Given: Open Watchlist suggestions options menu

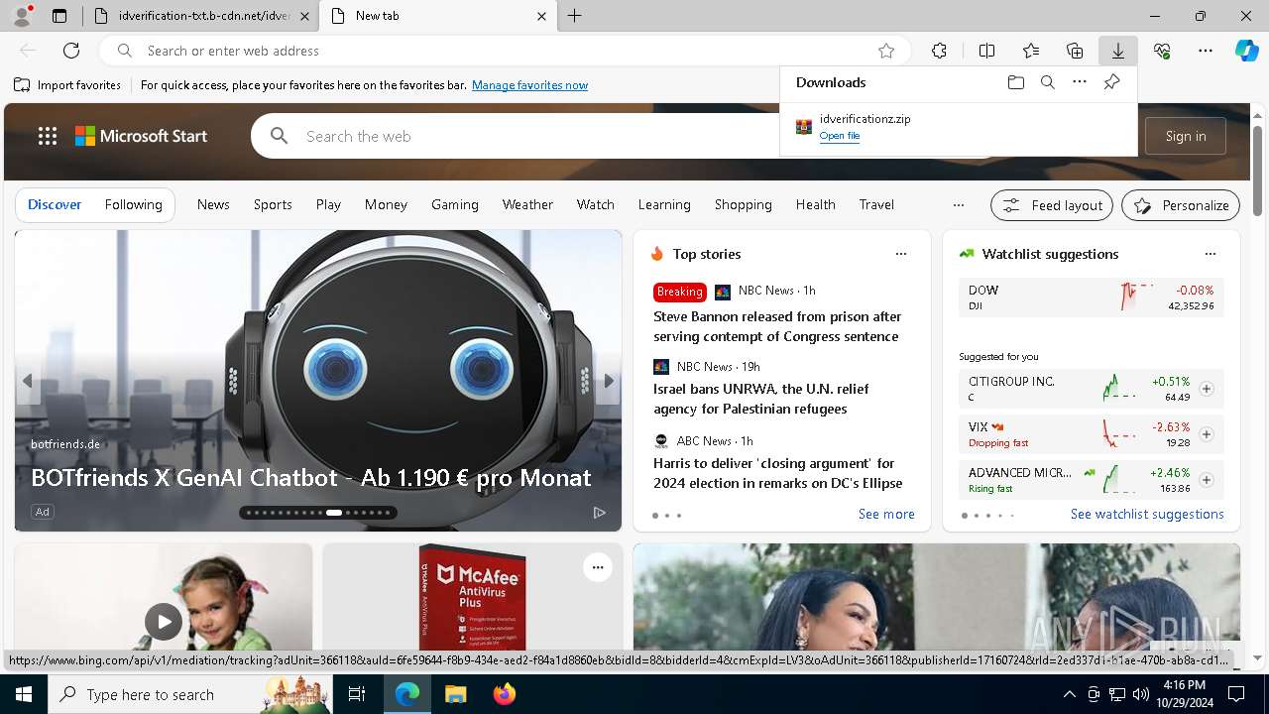Looking at the screenshot, I should [1210, 254].
